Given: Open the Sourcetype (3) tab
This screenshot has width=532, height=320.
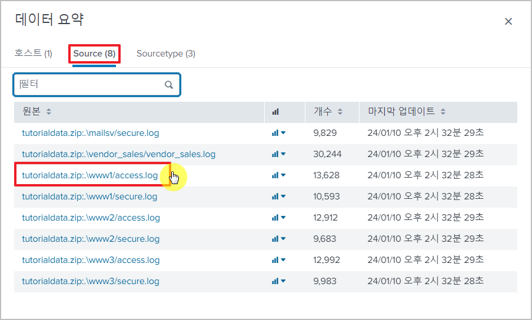Looking at the screenshot, I should [165, 54].
